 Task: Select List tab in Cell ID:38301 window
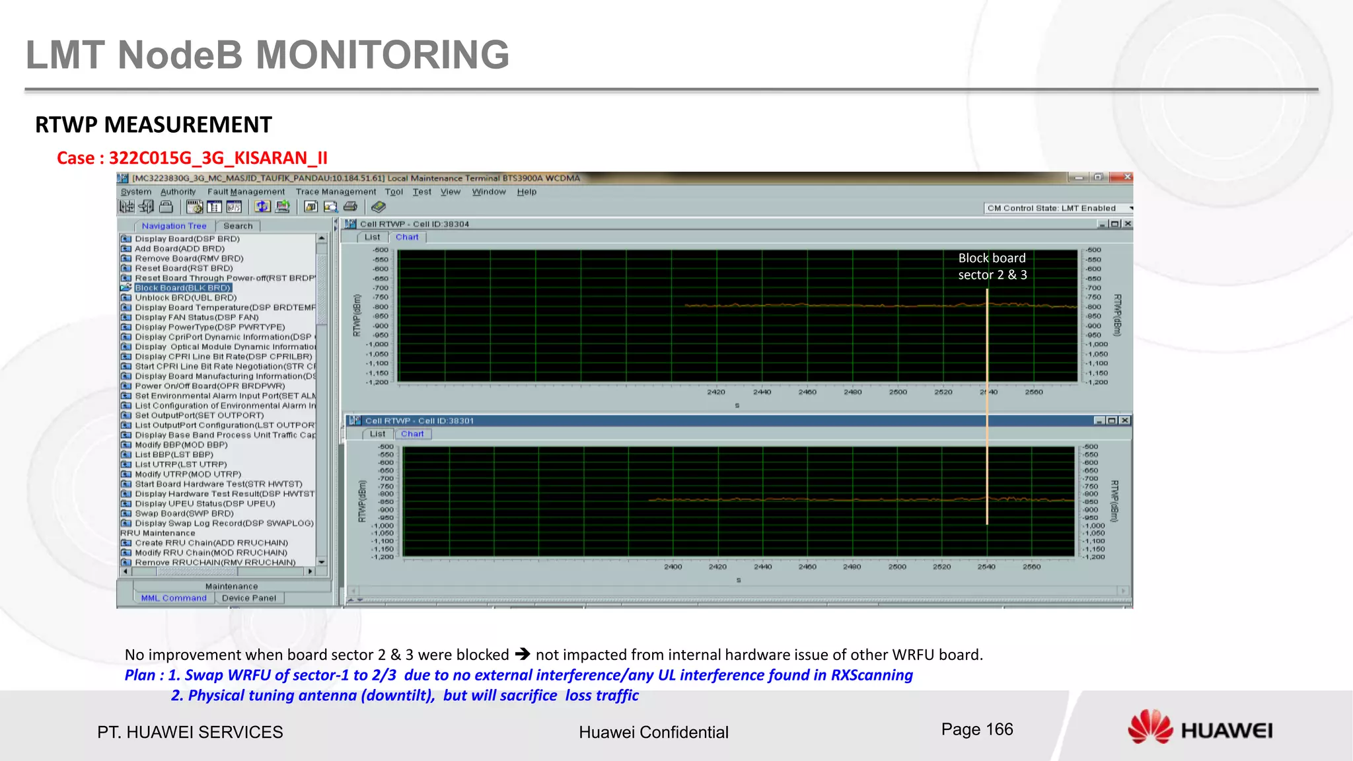point(378,434)
